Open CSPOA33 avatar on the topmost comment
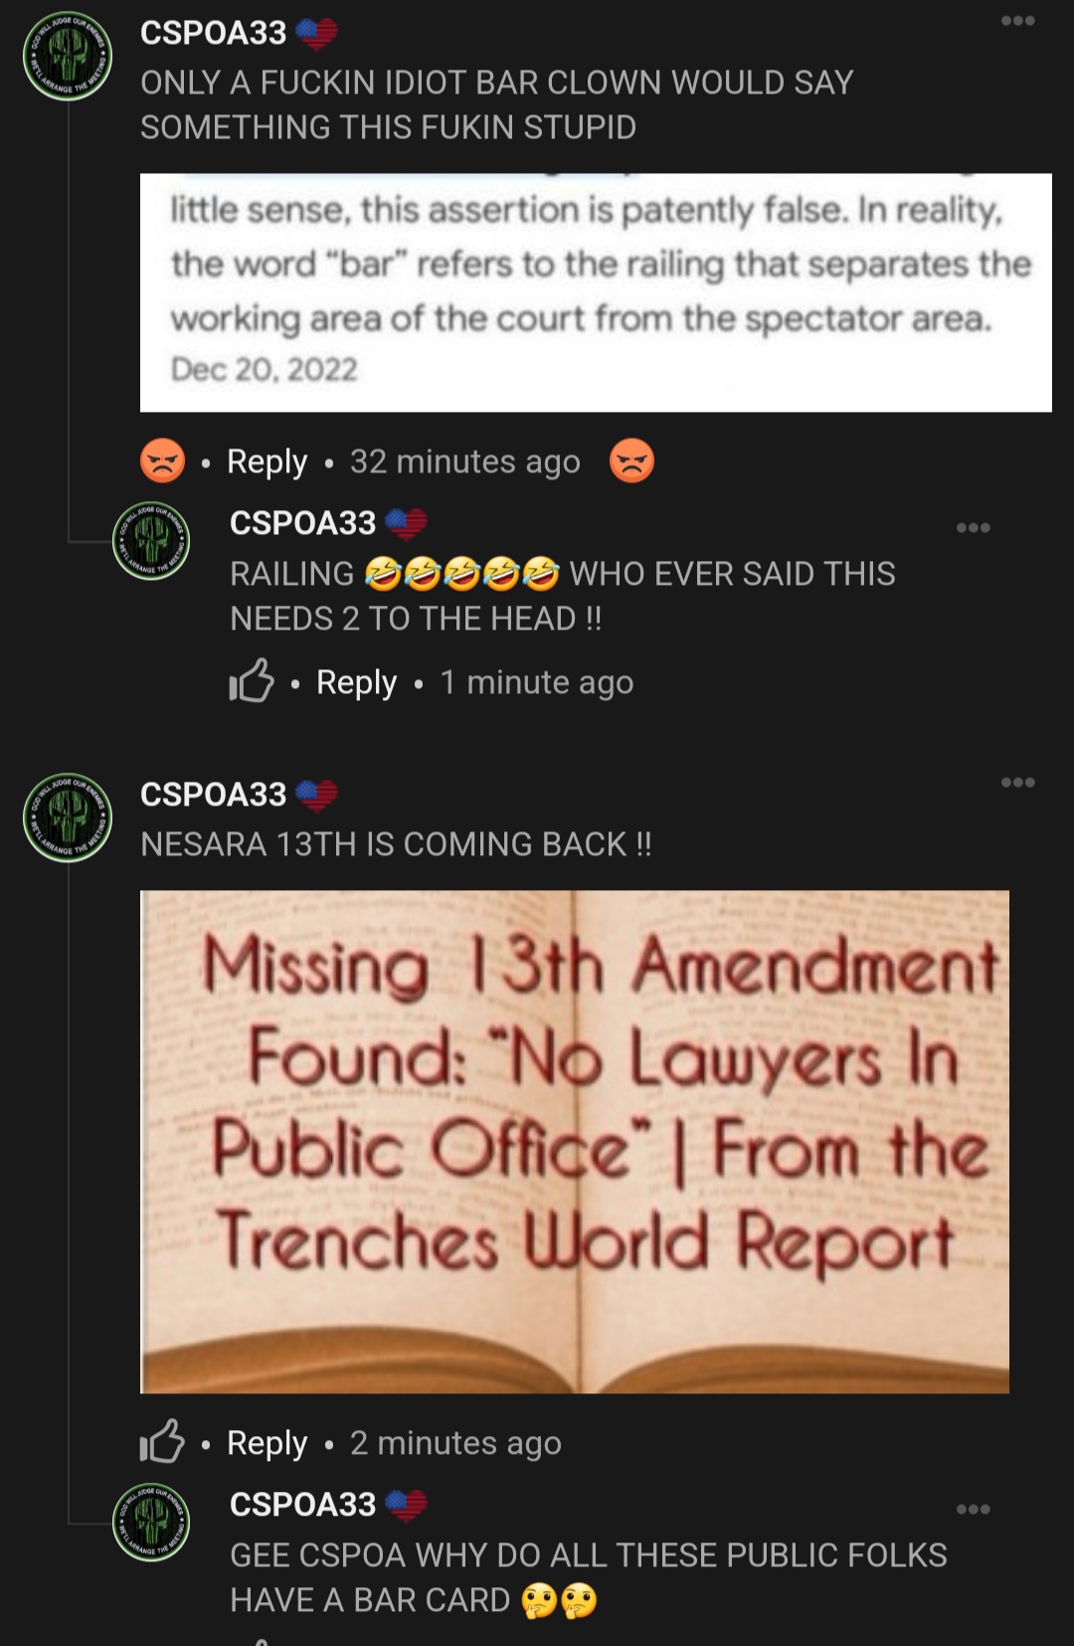 click(x=68, y=56)
